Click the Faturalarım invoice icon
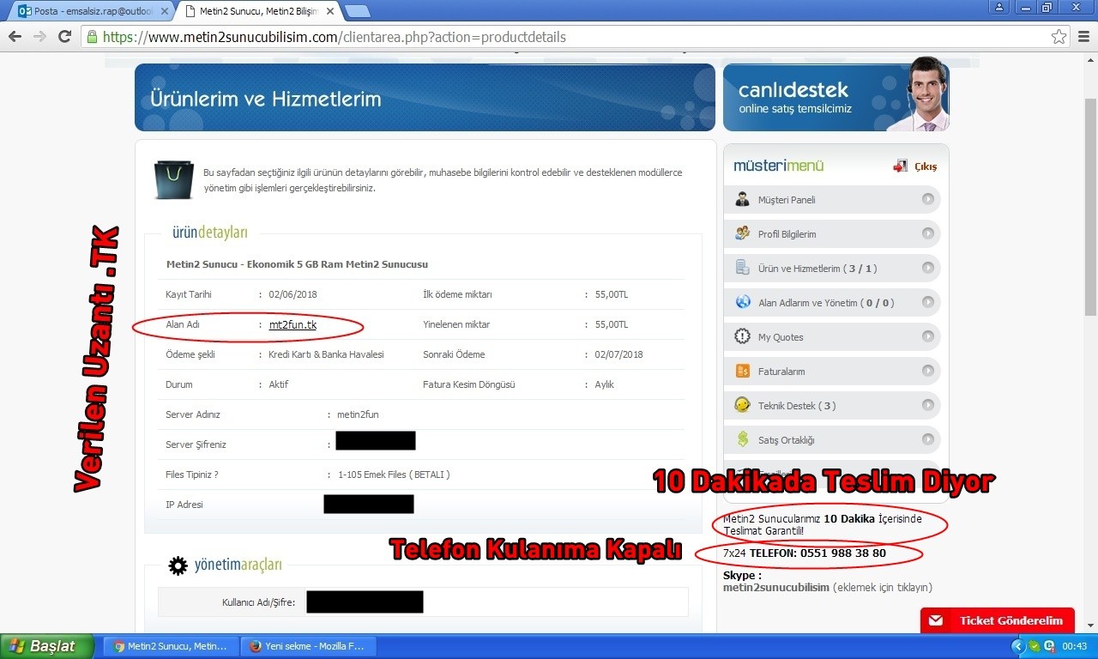Image resolution: width=1098 pixels, height=659 pixels. click(x=743, y=372)
